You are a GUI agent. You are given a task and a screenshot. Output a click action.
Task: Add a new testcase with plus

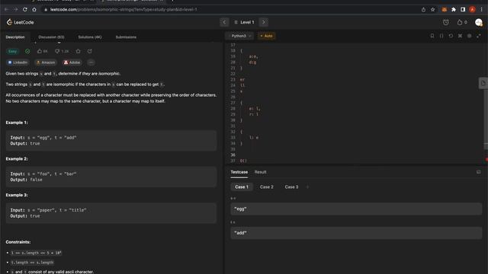307,187
